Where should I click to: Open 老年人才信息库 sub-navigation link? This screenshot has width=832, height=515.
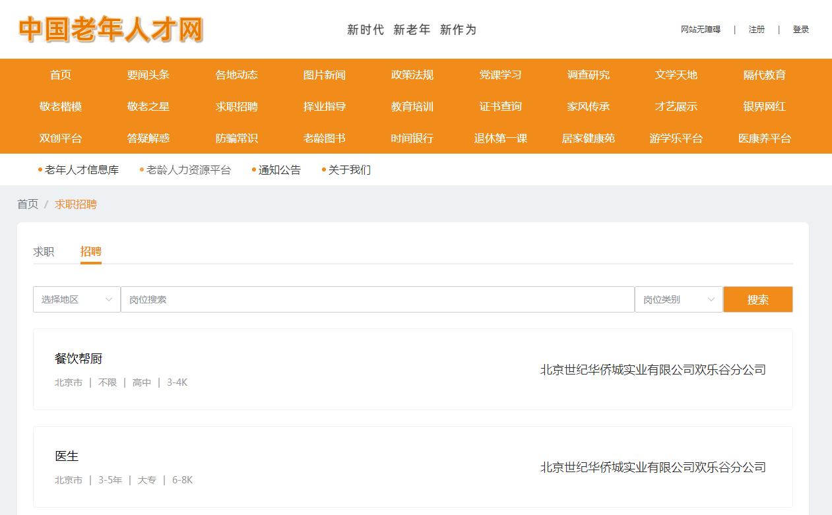click(81, 170)
